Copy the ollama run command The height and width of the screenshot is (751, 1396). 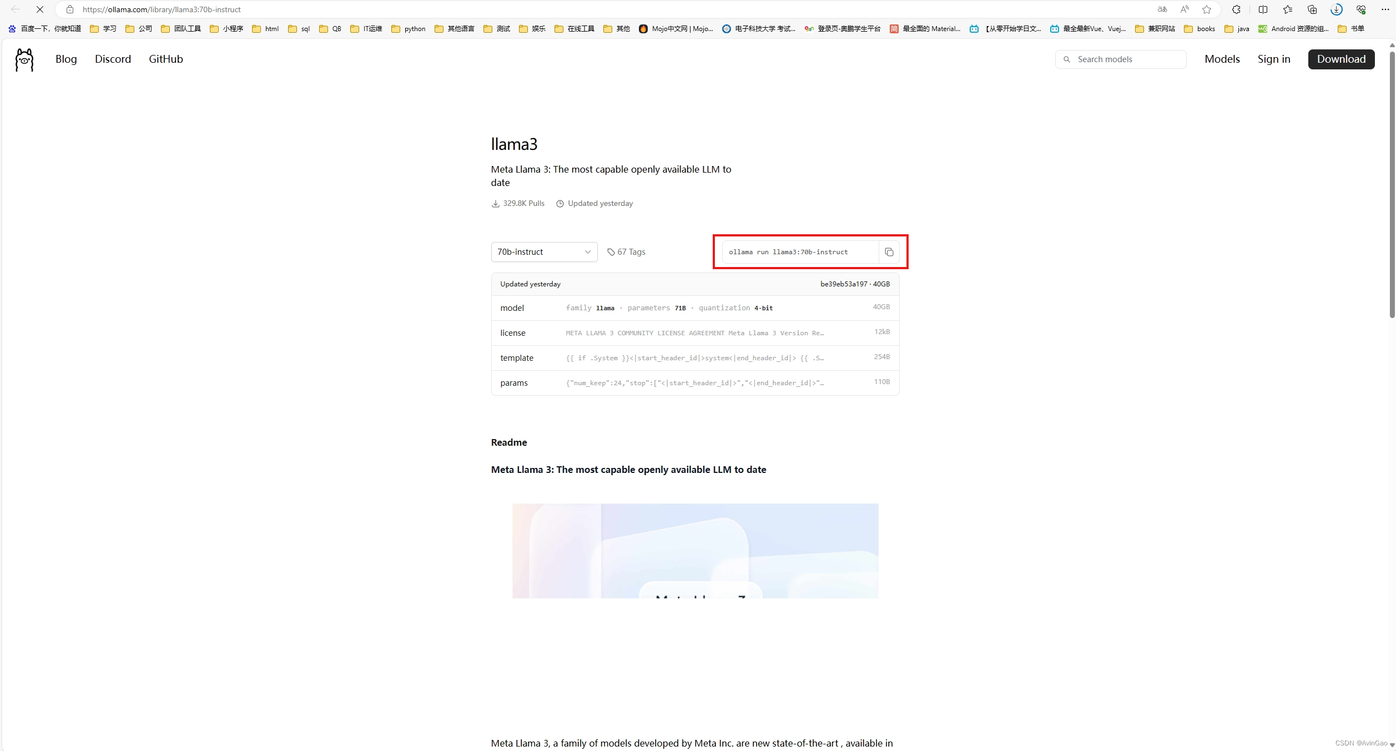889,252
